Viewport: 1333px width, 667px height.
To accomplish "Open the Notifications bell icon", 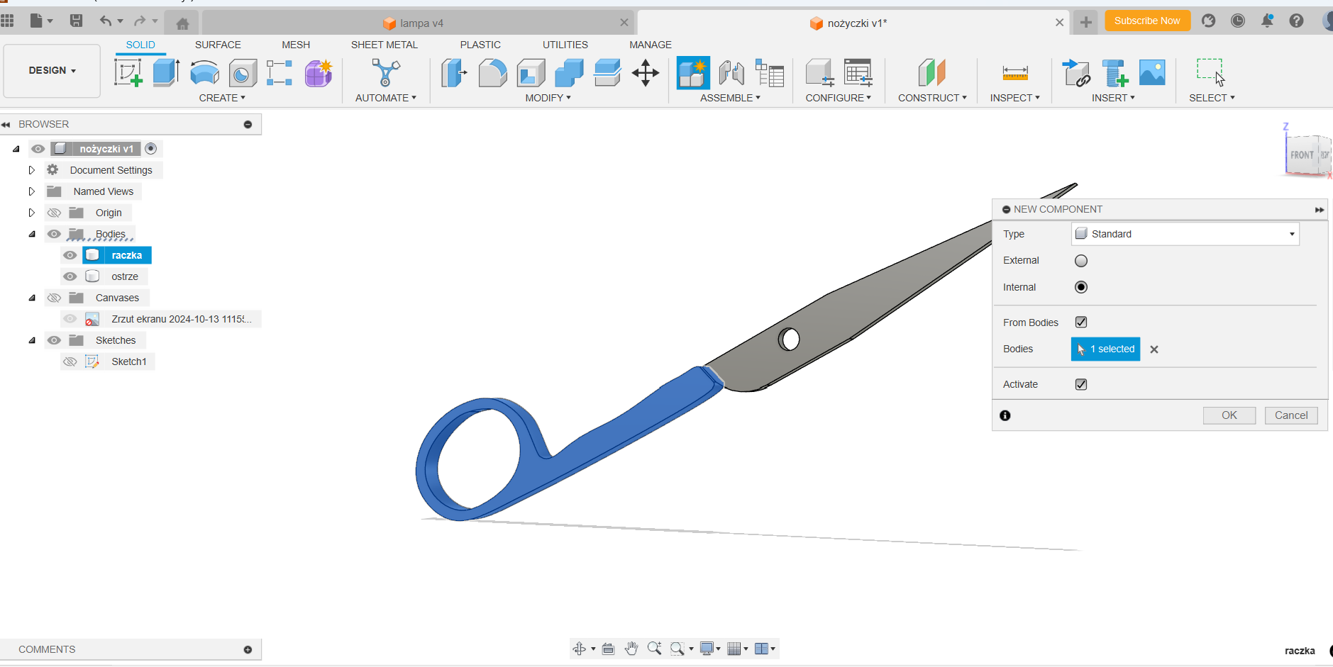I will pos(1267,21).
